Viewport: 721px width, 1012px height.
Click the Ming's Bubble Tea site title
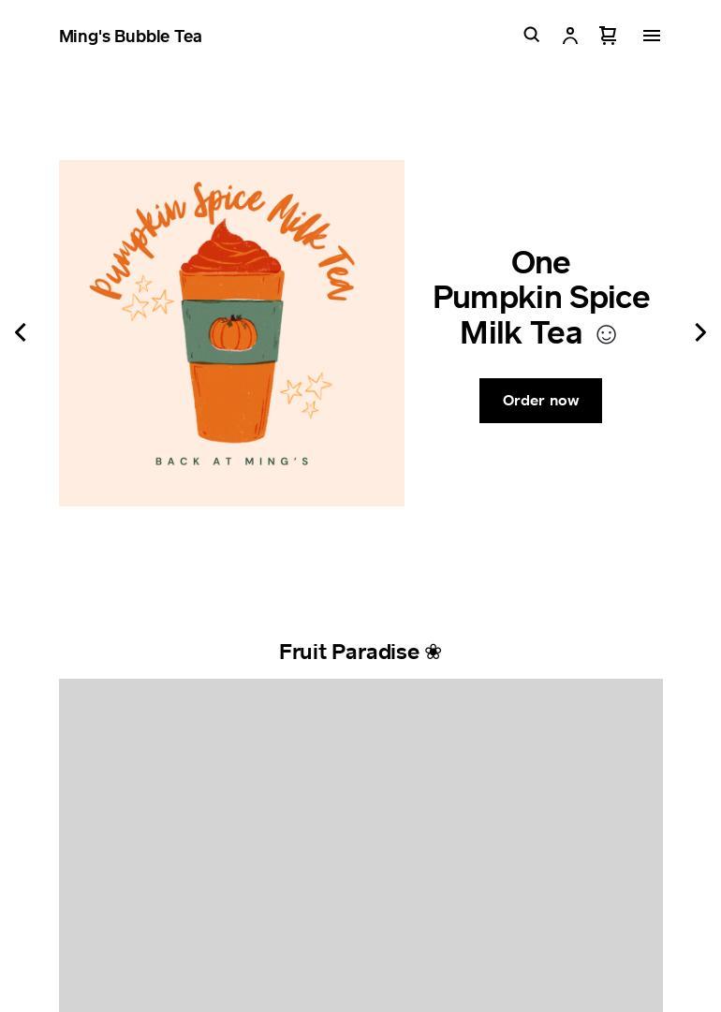click(130, 37)
